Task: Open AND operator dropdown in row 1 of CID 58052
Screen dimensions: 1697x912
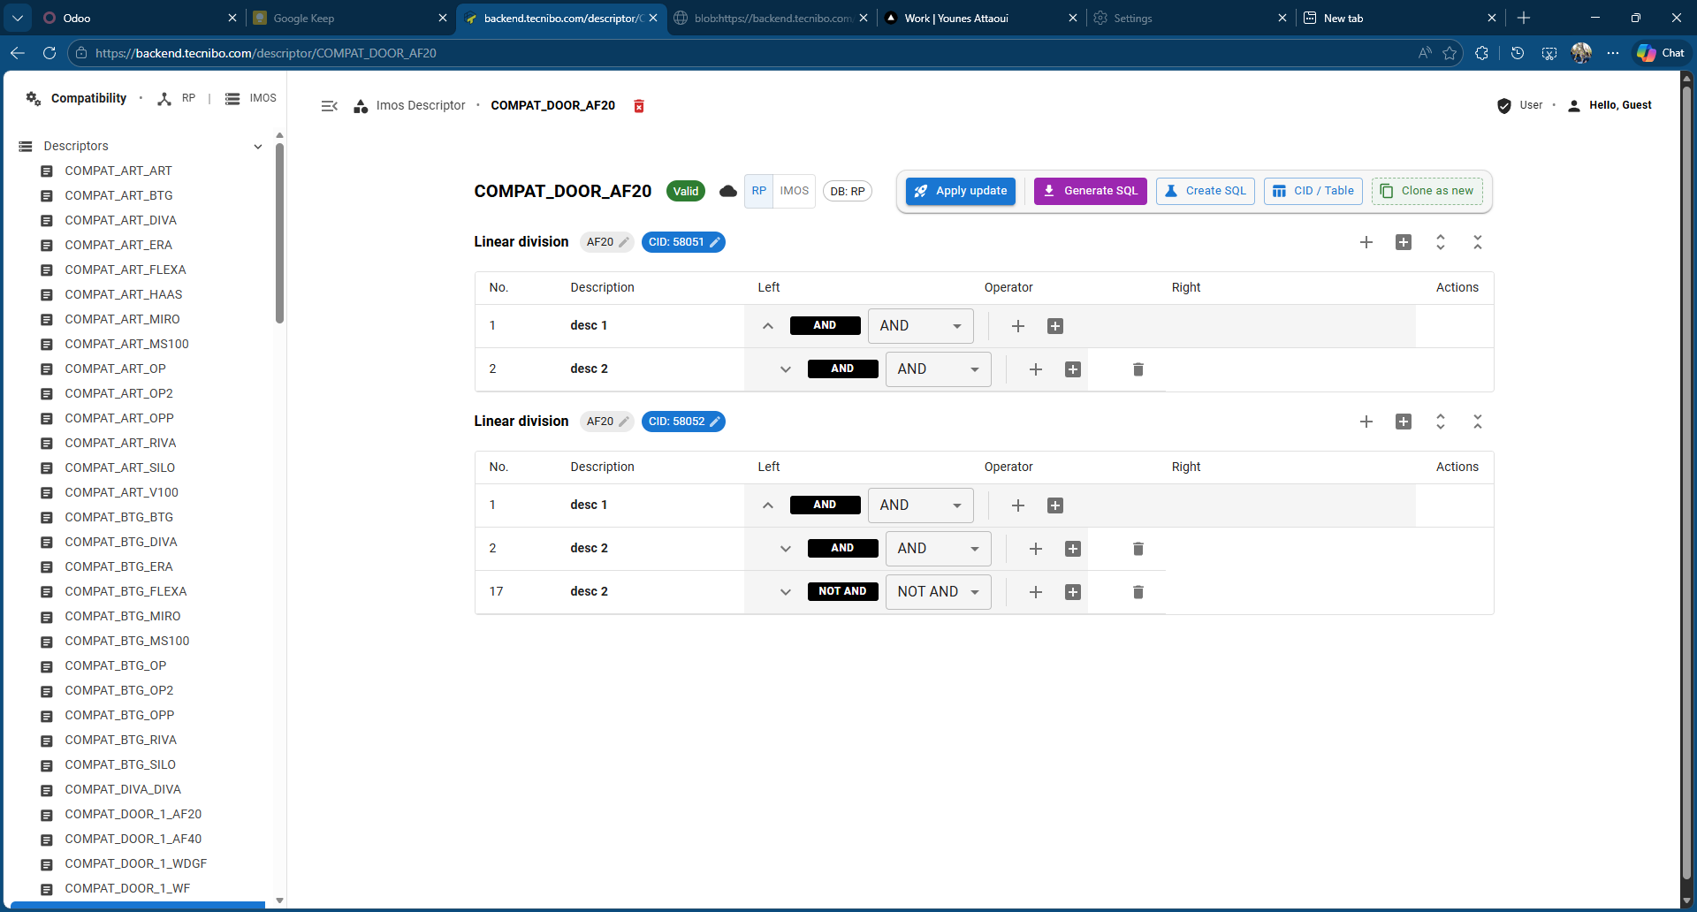Action: [x=921, y=505]
